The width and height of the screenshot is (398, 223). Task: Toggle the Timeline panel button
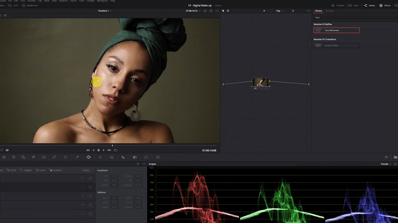[338, 5]
